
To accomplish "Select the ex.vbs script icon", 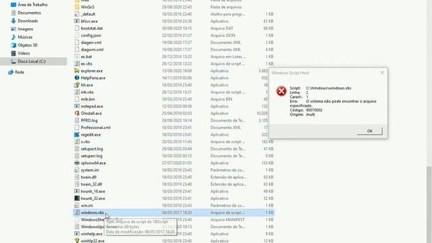I will click(x=77, y=63).
